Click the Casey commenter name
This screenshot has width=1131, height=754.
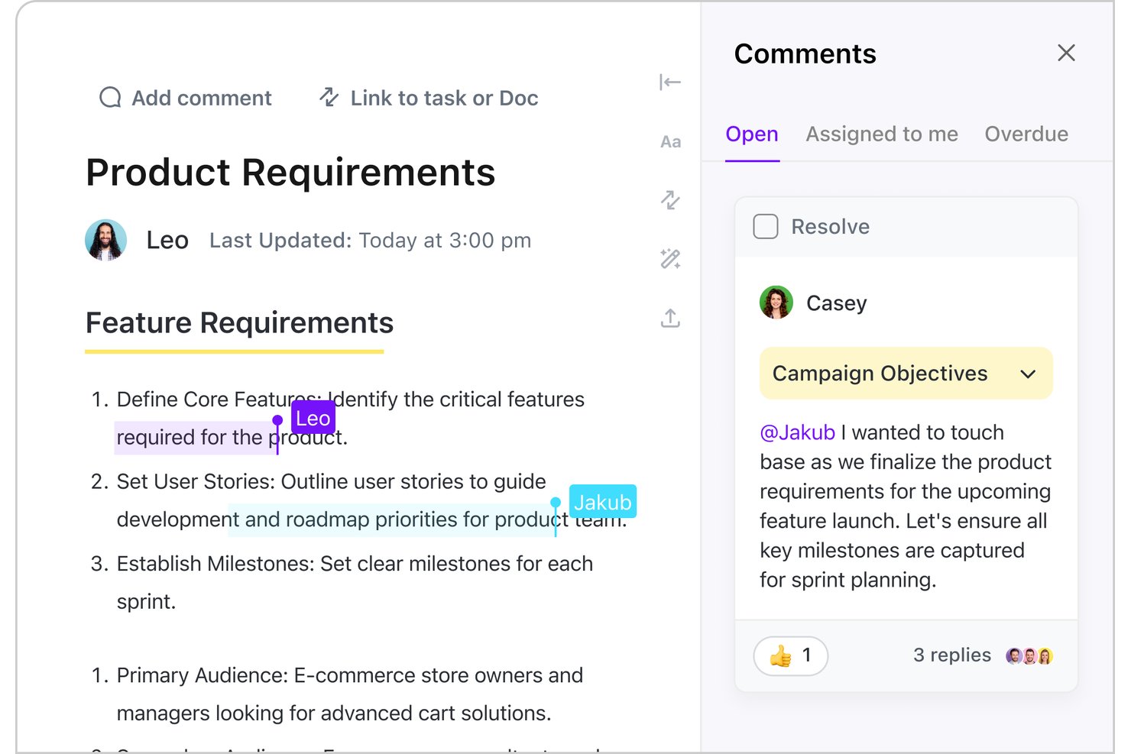point(837,303)
